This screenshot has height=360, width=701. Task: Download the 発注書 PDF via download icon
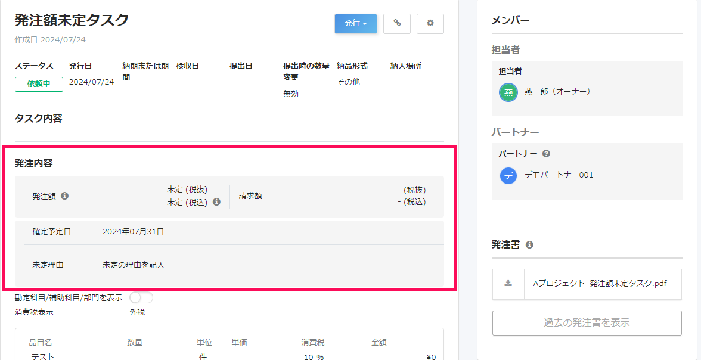[x=508, y=284]
